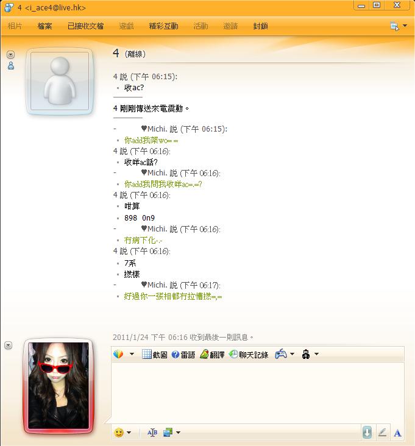Toggle the AB text spell-check icon
The image size is (415, 446).
click(x=152, y=433)
